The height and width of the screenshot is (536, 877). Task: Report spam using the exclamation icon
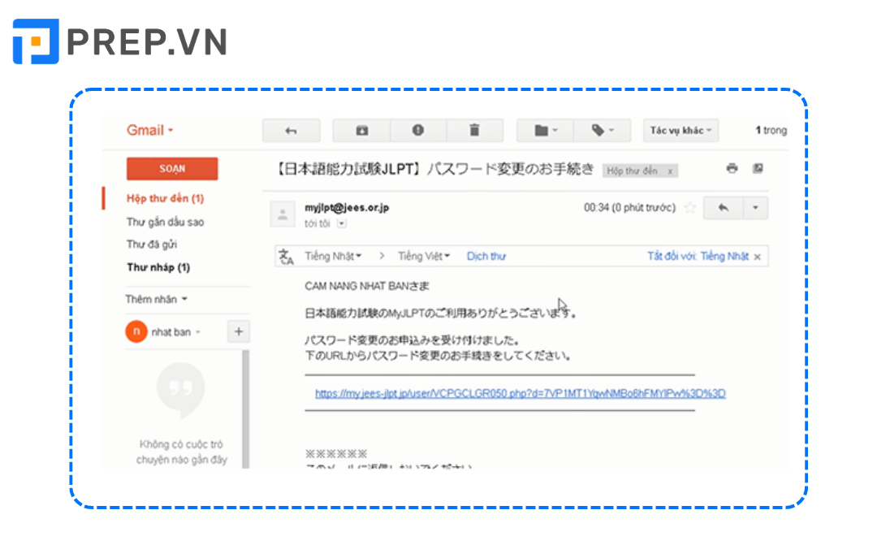coord(418,131)
